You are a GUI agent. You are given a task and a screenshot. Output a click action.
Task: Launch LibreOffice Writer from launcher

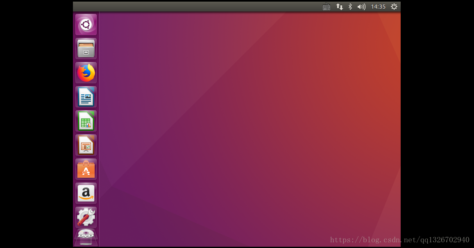86,97
